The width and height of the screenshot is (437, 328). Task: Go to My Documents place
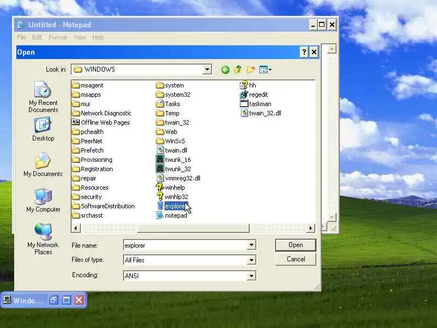click(43, 165)
